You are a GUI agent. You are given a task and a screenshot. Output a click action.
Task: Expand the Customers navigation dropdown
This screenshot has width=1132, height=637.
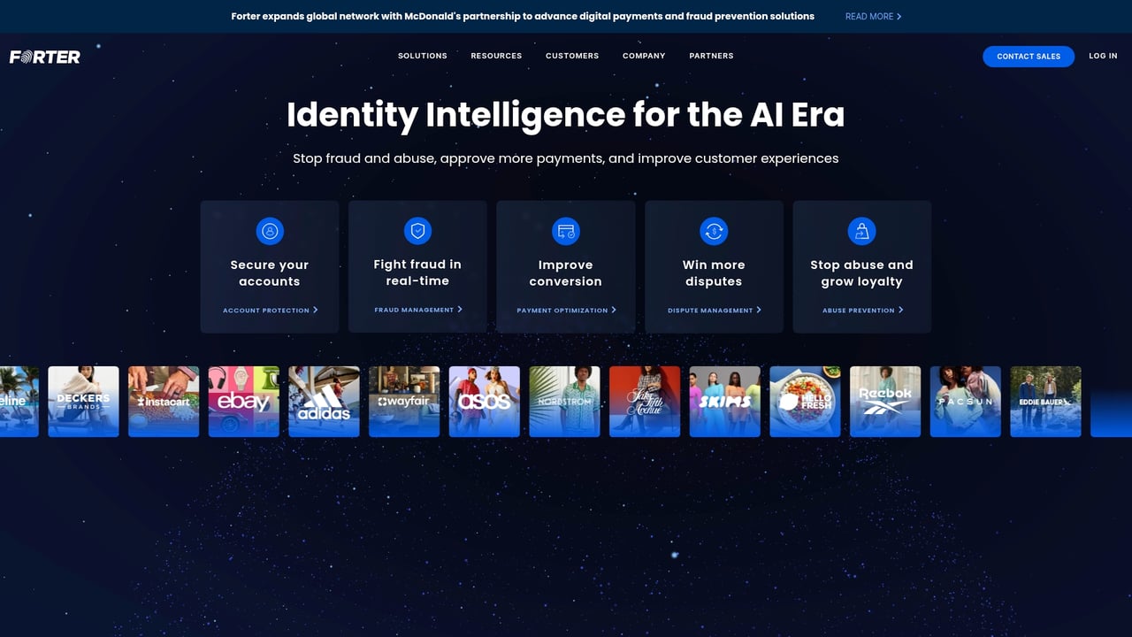pos(571,56)
